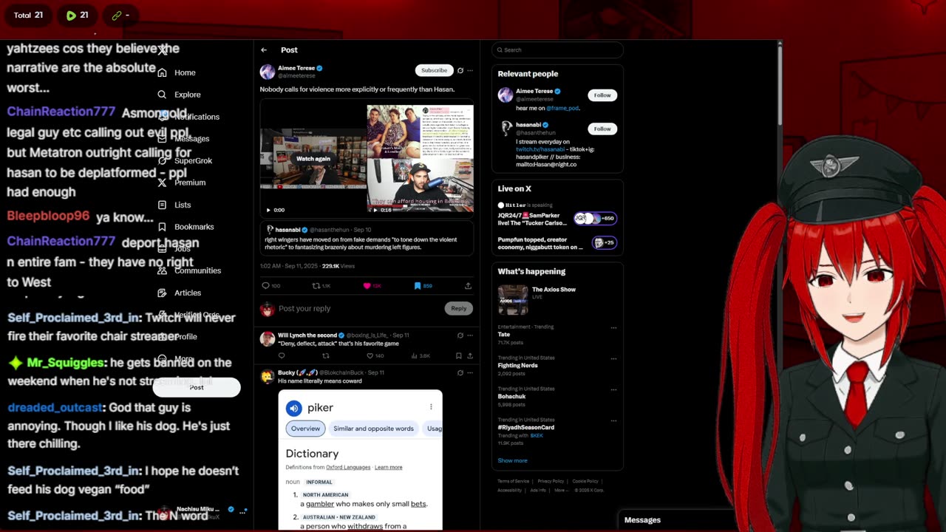Bookmark Will Lynch's comment
This screenshot has width=946, height=532.
(459, 355)
